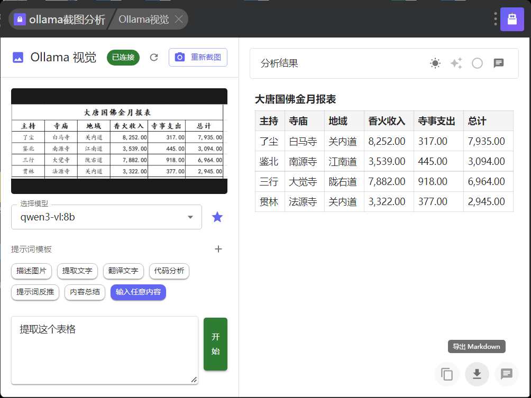Click the refresh connection icon

coord(154,58)
